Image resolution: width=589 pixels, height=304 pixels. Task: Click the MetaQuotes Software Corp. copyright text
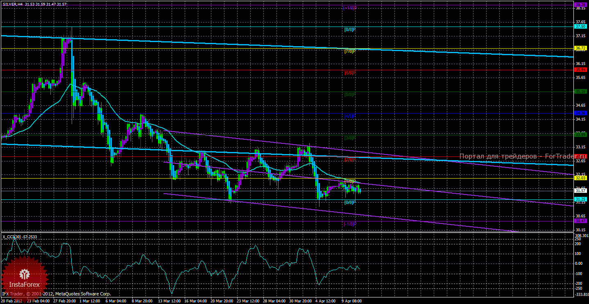(57, 294)
